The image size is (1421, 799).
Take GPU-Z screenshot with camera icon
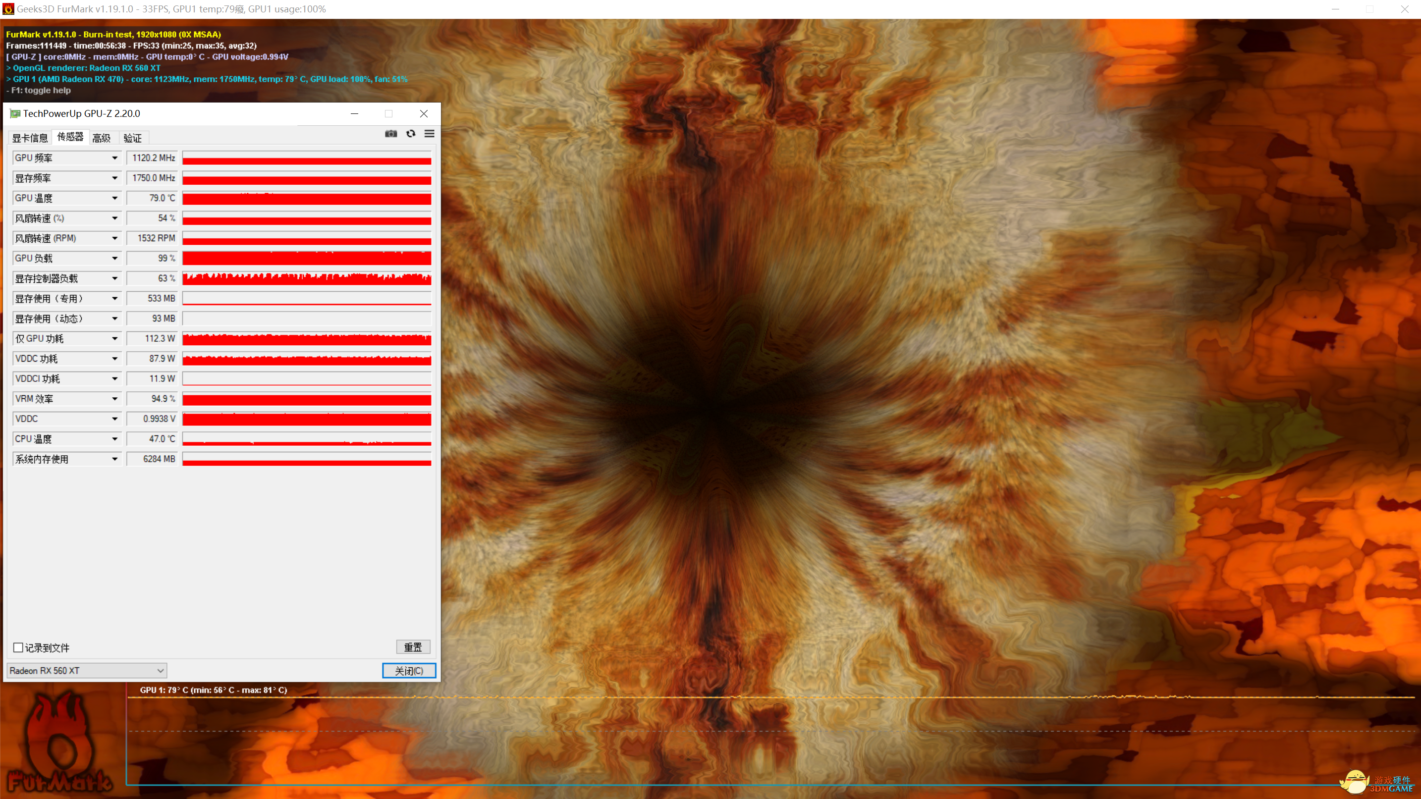(390, 134)
